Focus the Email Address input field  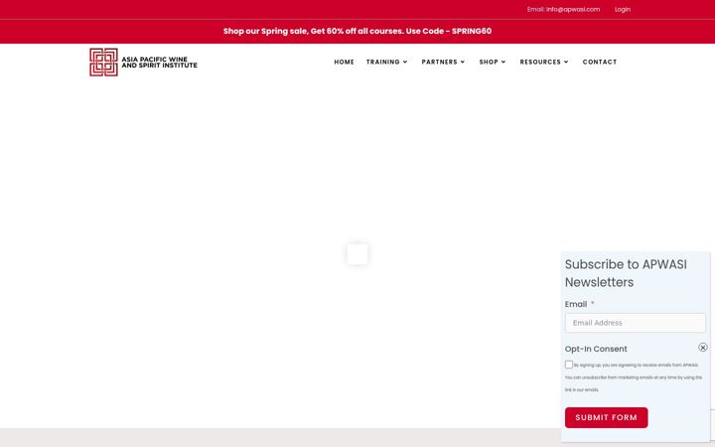pos(636,323)
